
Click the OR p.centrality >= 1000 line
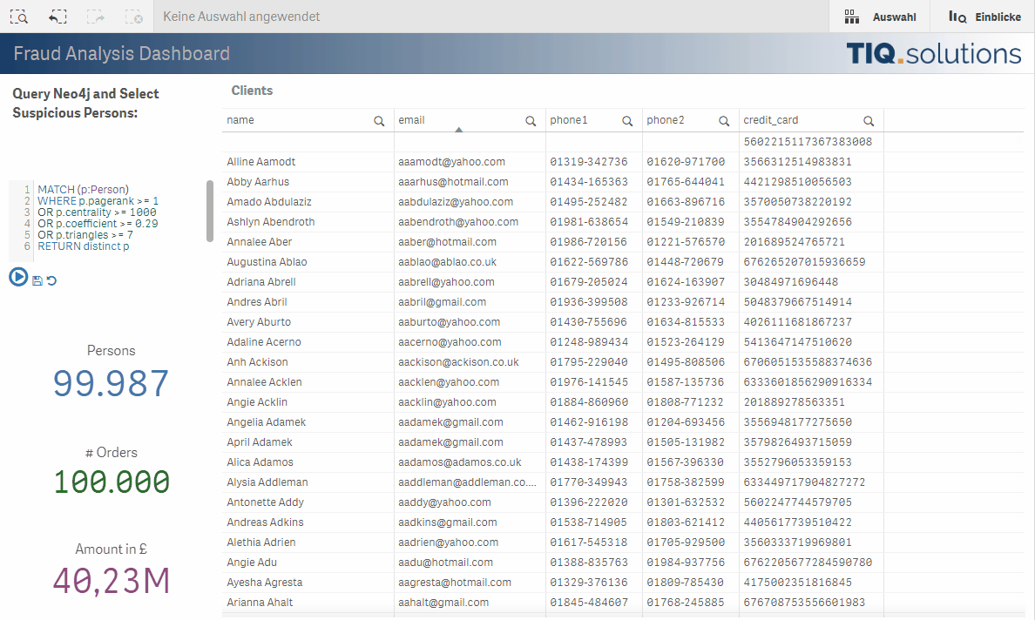coord(97,212)
